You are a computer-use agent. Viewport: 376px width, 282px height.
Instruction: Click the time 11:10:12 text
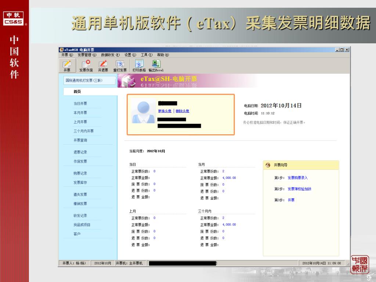(x=268, y=113)
